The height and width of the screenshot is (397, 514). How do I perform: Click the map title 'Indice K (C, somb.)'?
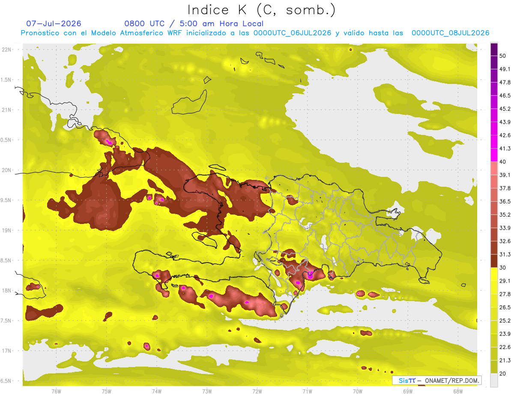click(261, 10)
